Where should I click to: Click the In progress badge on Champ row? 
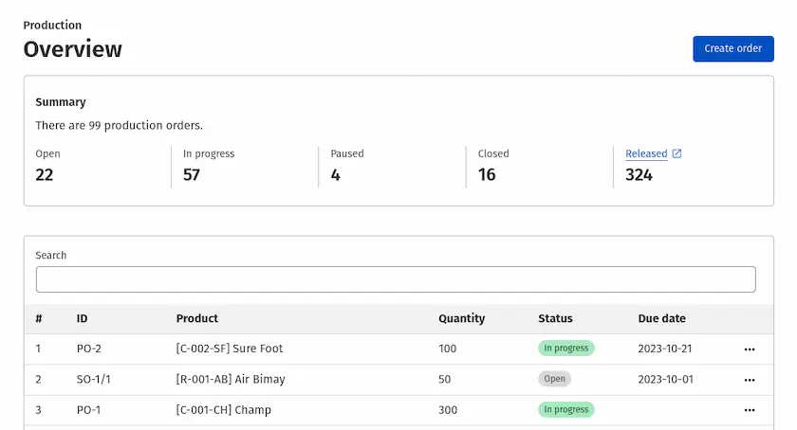pyautogui.click(x=565, y=410)
